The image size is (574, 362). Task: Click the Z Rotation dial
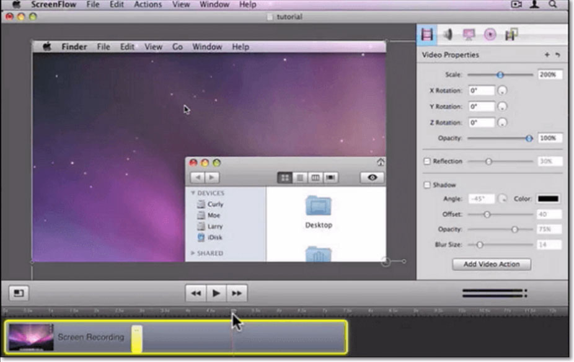tap(502, 122)
